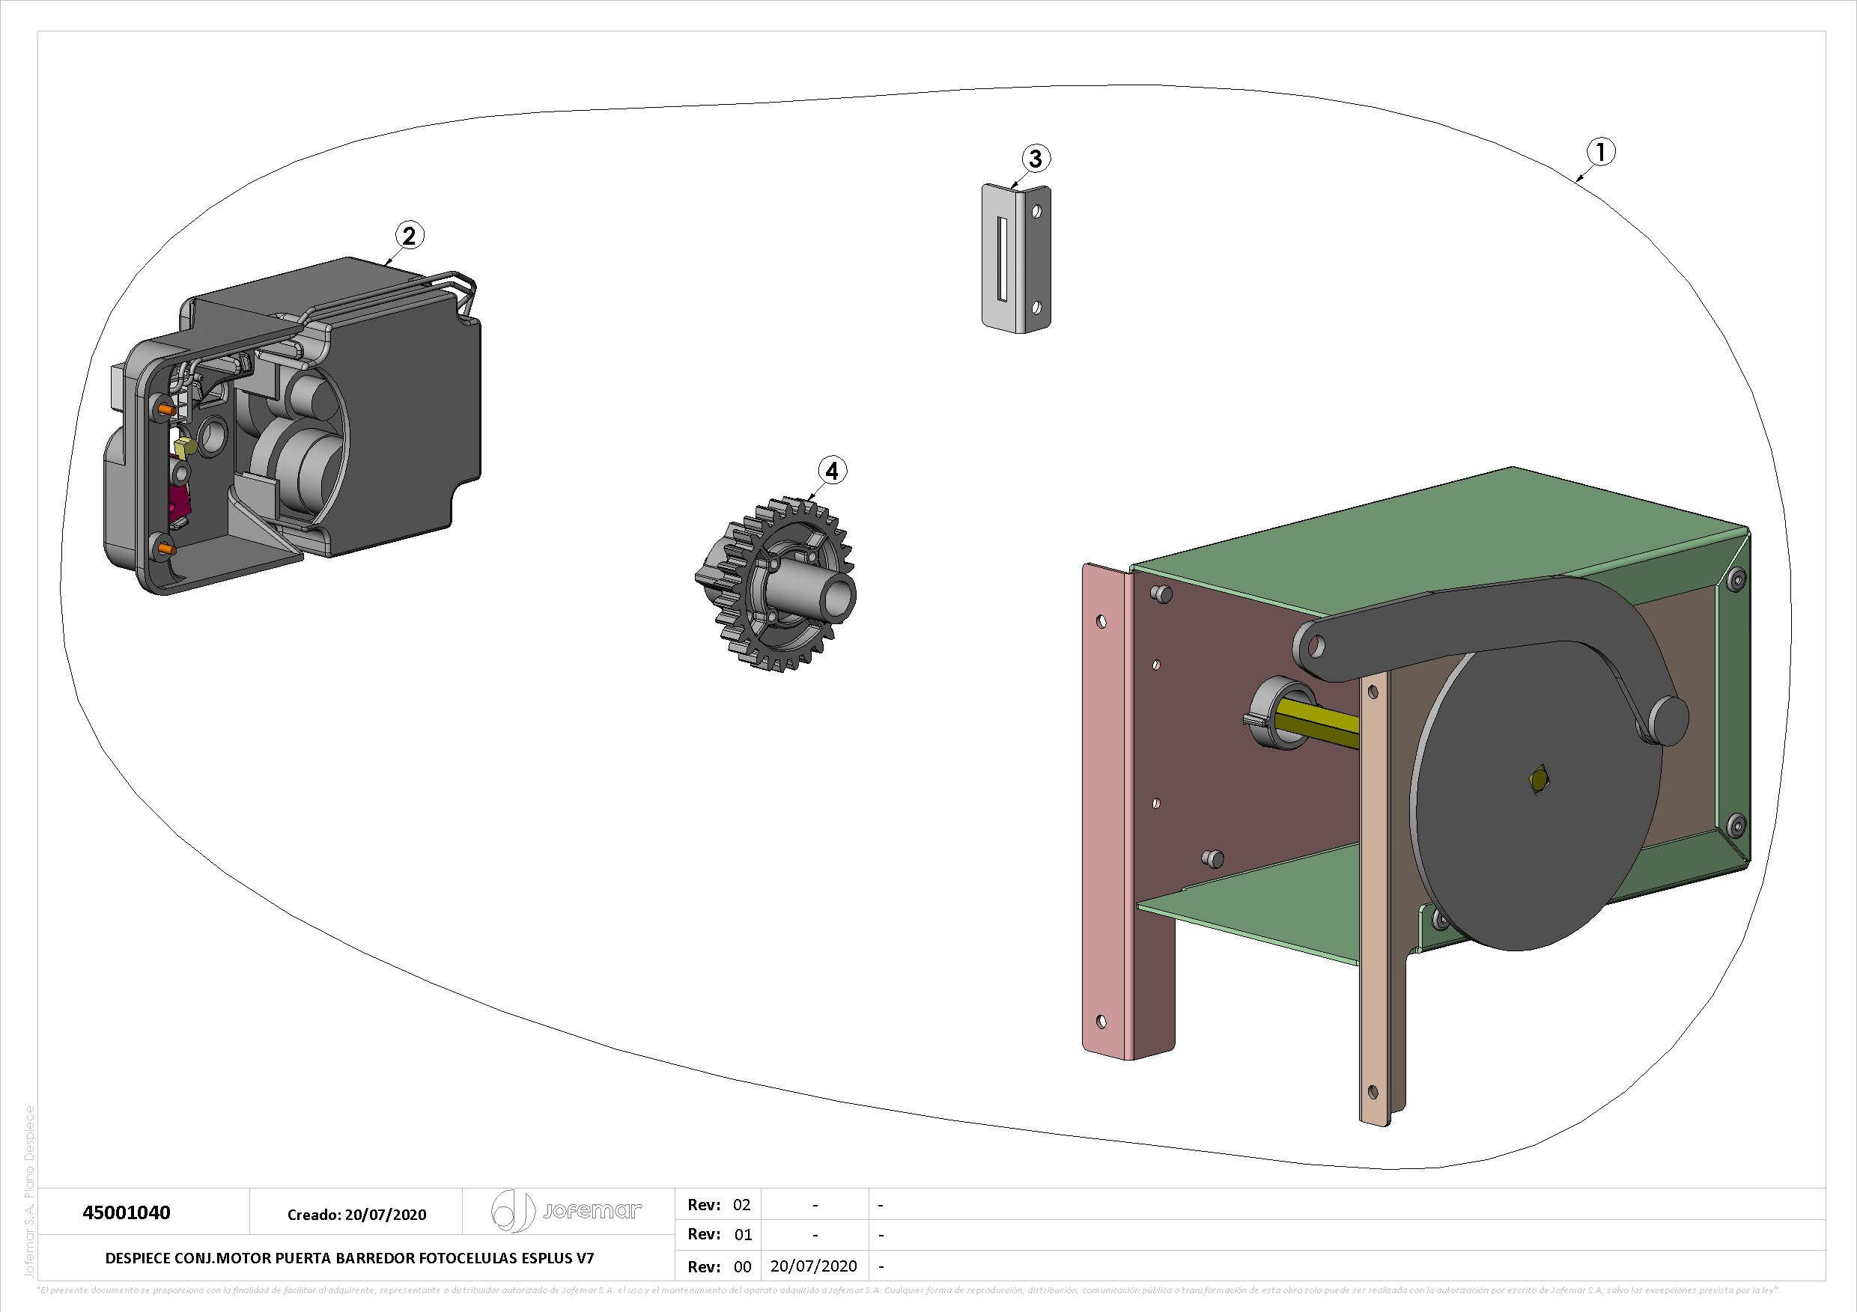1857x1312 pixels.
Task: Select callout balloon number 2
Action: click(x=410, y=235)
